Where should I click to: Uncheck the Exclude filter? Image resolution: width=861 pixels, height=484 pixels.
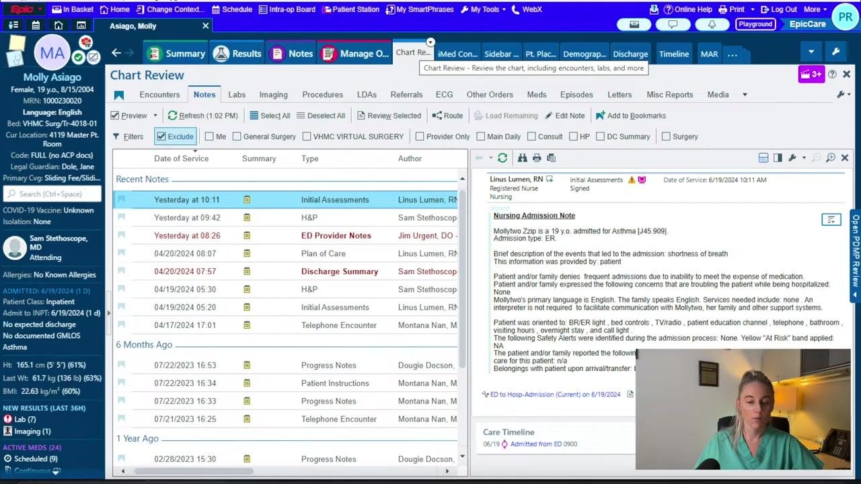click(x=161, y=136)
